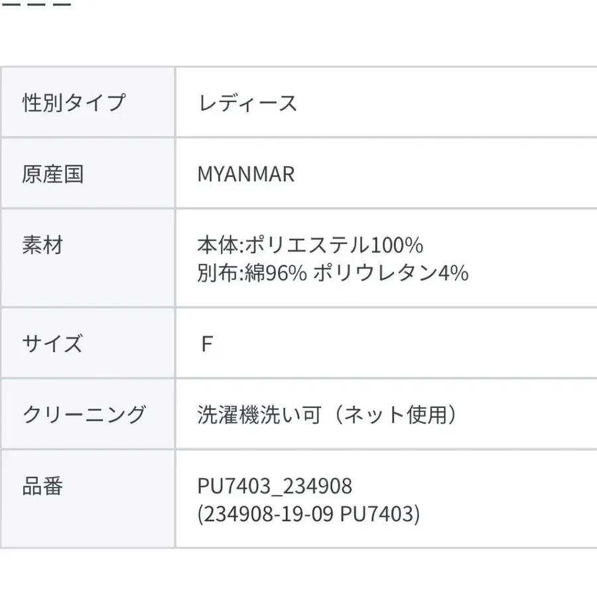
Task: Select the product number PU7403_234908
Action: click(x=275, y=486)
